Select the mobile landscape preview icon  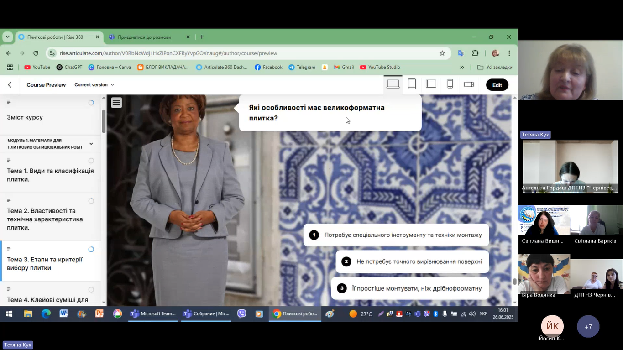click(x=469, y=84)
